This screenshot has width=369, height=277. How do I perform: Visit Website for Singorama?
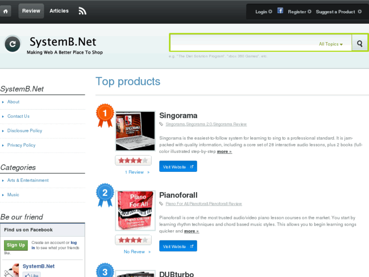(x=178, y=166)
